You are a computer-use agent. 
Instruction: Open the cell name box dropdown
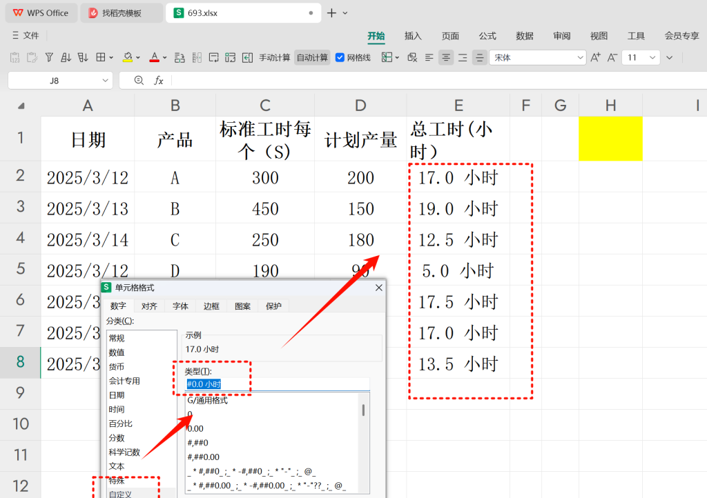[x=105, y=81]
